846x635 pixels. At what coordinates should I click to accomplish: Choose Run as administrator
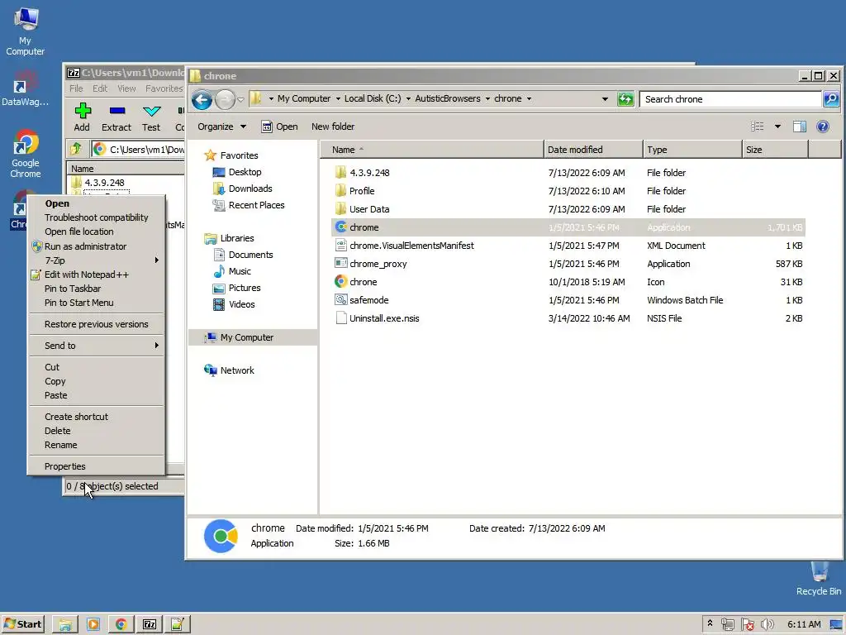click(x=96, y=246)
